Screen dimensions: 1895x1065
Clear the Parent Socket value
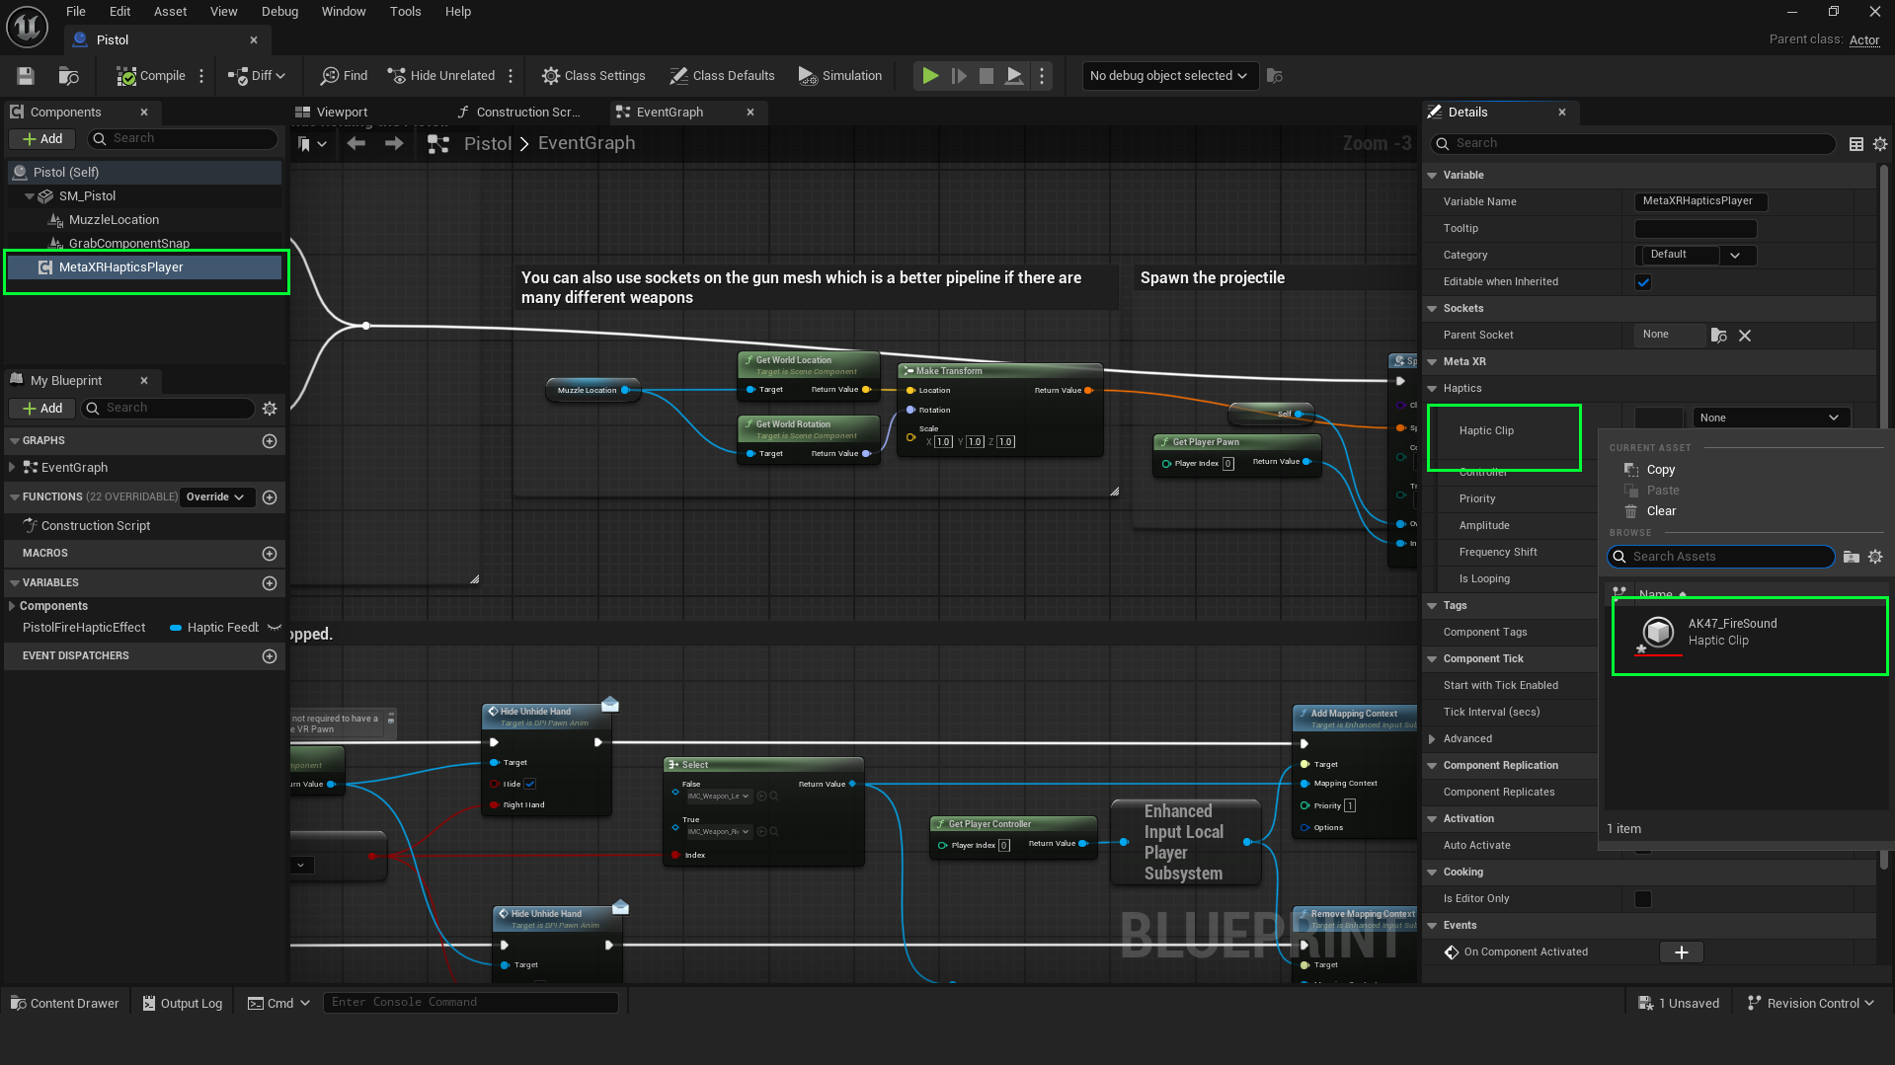tap(1745, 336)
